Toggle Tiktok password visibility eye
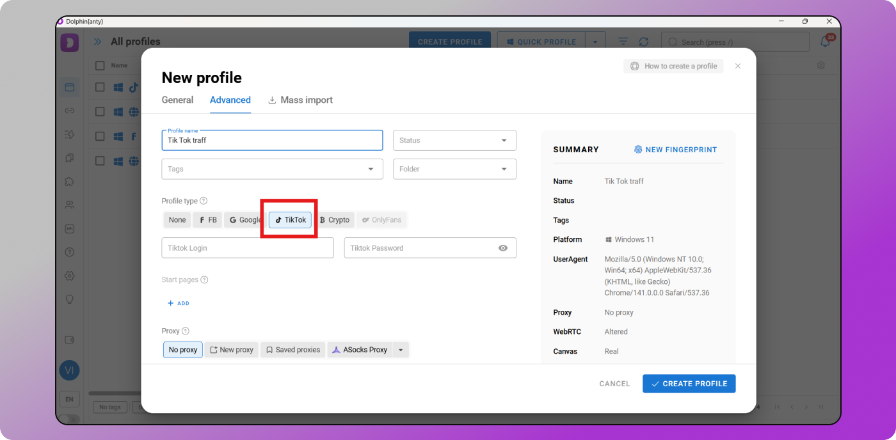 (x=503, y=248)
